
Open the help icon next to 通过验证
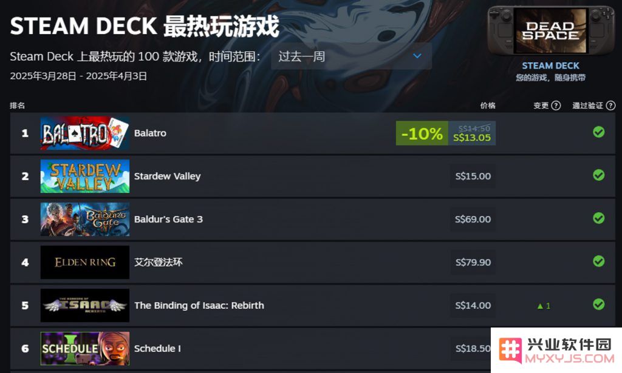click(x=611, y=106)
